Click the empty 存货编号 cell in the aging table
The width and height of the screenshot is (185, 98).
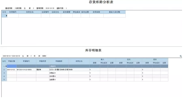(x=13, y=16)
